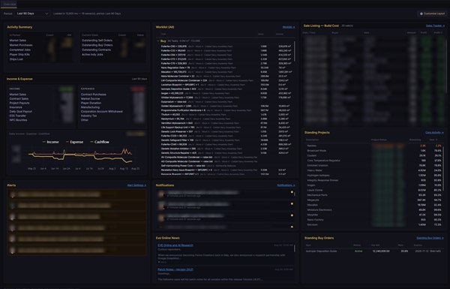
Task: Click the Outstanding Sell Orders row
Action: pos(112,41)
